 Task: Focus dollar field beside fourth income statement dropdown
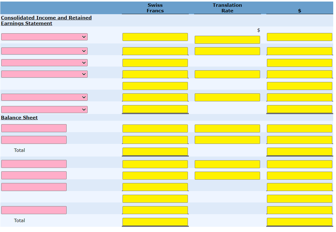300,74
